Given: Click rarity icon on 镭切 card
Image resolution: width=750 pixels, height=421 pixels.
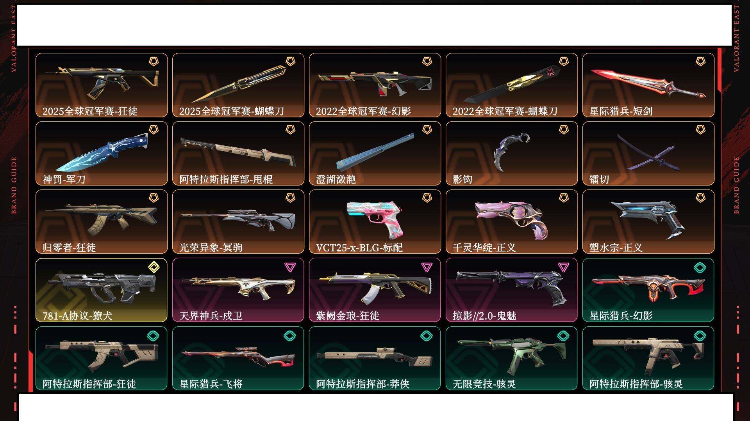Looking at the screenshot, I should coord(700,129).
